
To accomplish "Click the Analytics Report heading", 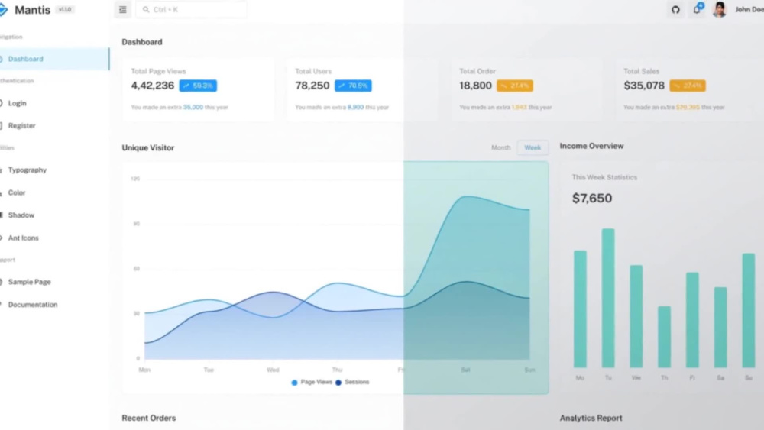I will 591,418.
